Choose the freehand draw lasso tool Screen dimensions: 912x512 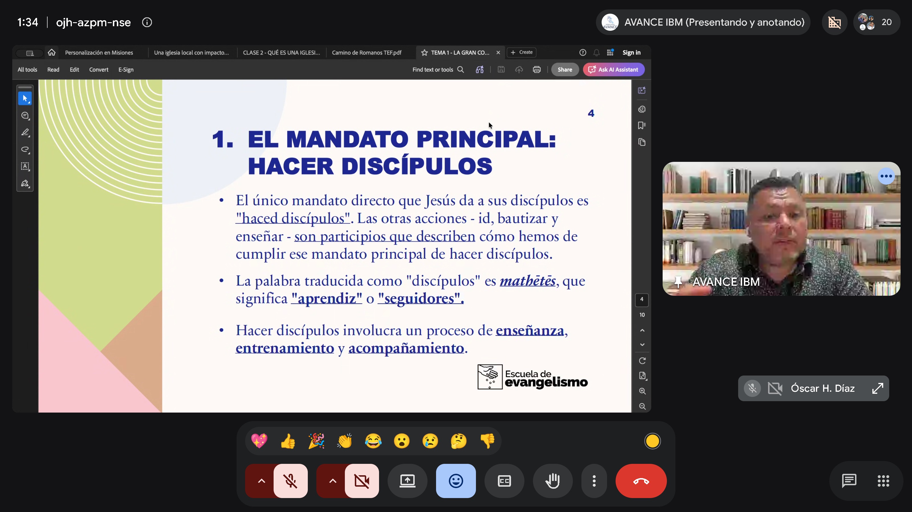click(25, 149)
